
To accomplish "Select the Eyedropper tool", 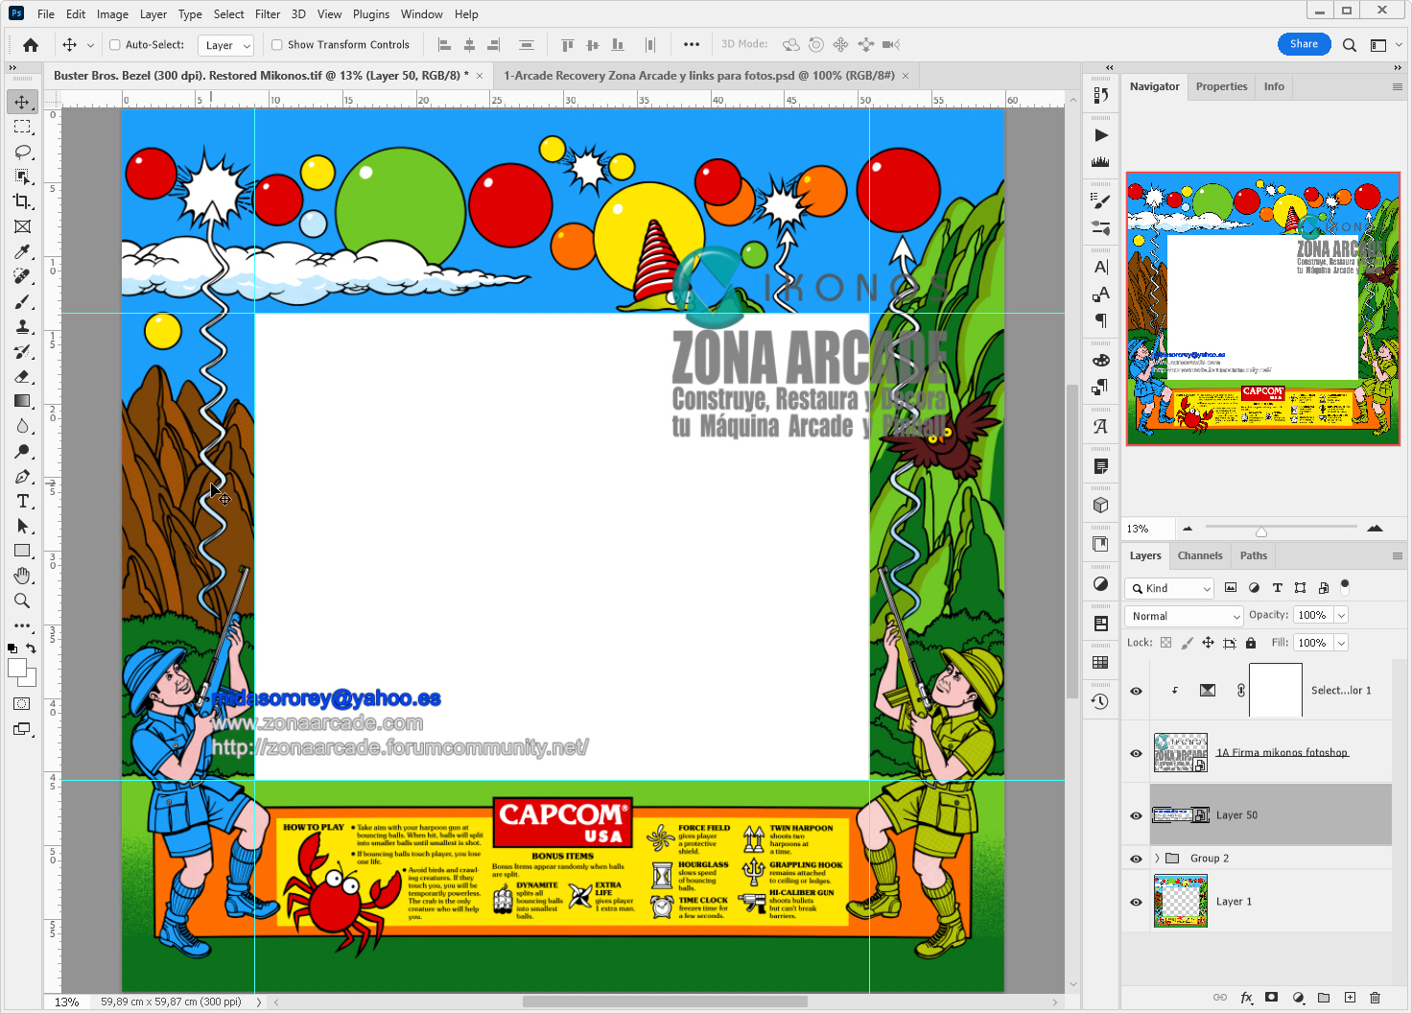I will pos(22,251).
